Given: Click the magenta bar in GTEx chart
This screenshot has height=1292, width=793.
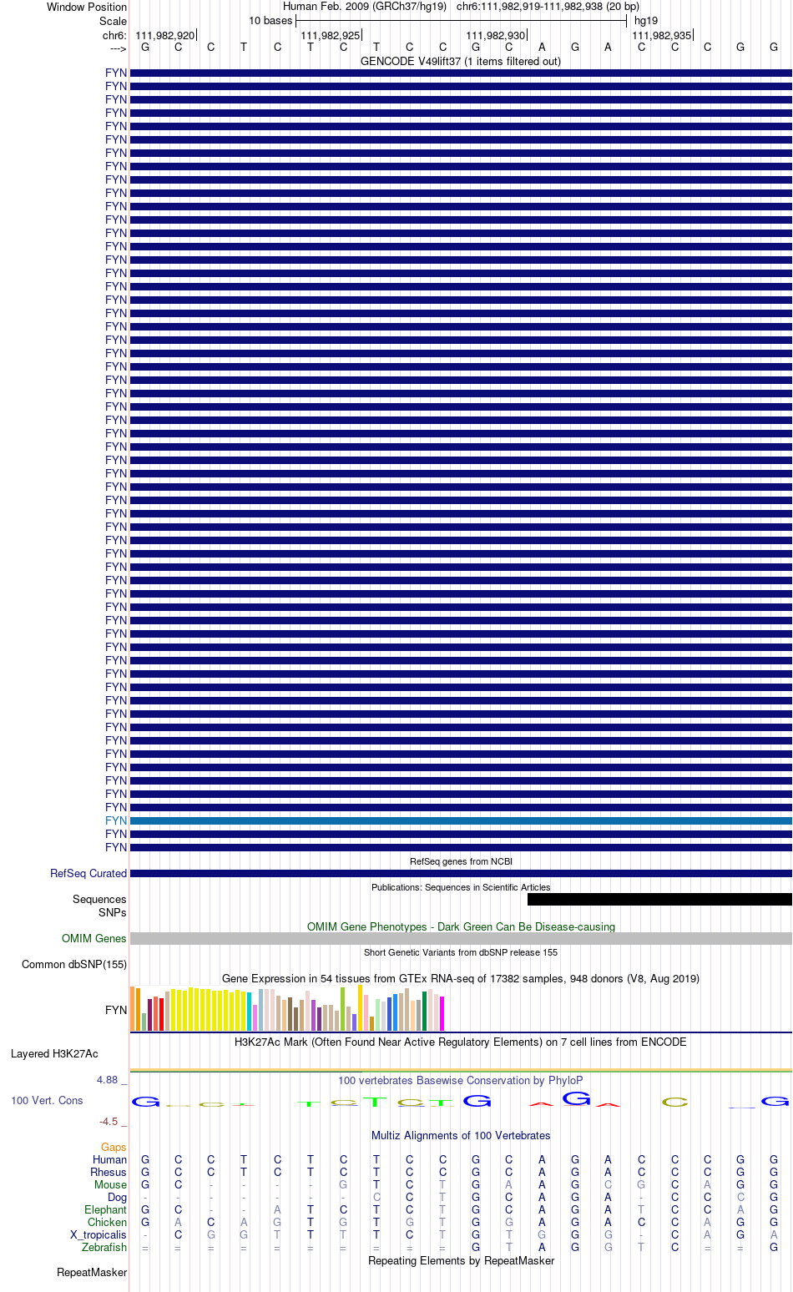Looking at the screenshot, I should (442, 1013).
